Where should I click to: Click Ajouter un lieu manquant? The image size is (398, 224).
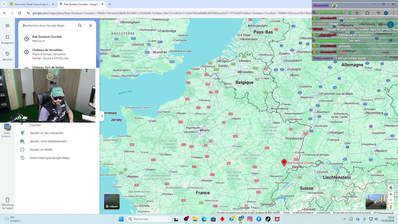pos(46,133)
